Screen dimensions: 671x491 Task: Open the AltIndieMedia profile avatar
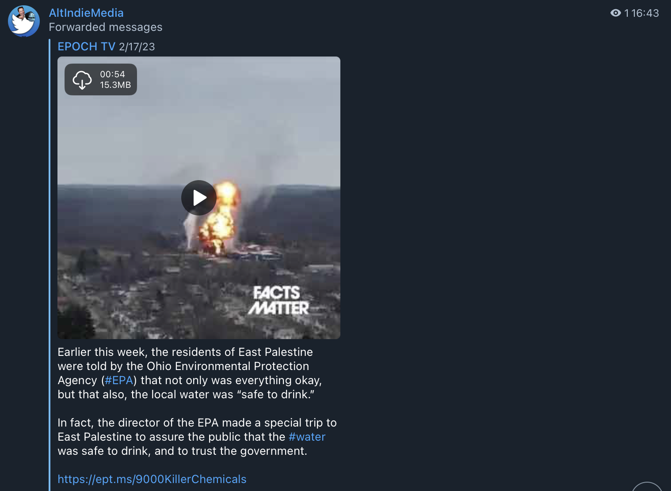coord(24,21)
